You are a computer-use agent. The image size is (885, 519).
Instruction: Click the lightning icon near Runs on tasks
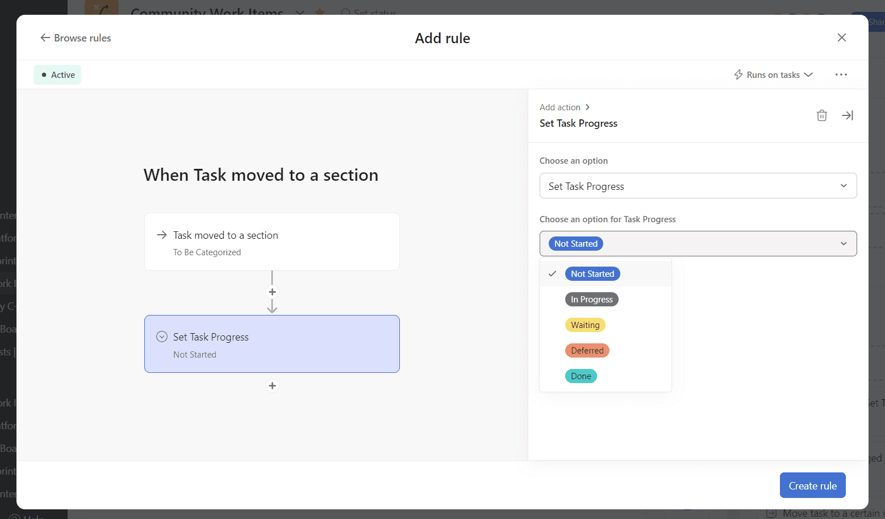click(738, 74)
